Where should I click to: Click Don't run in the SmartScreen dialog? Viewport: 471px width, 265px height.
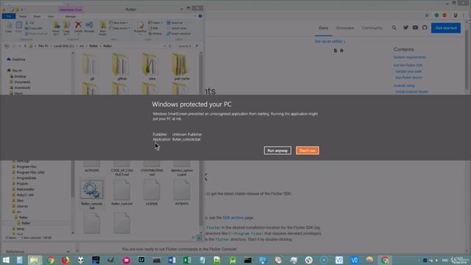(307, 150)
